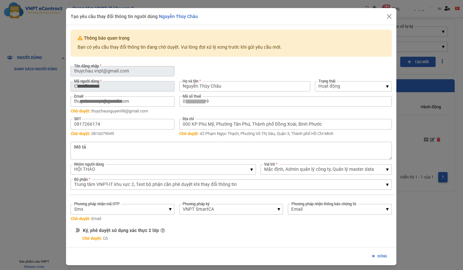Open the Phương pháp ký dropdown

[231, 209]
